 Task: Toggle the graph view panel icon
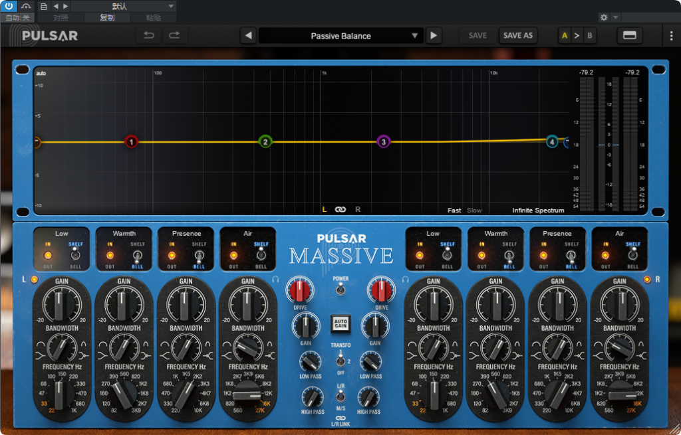point(629,36)
